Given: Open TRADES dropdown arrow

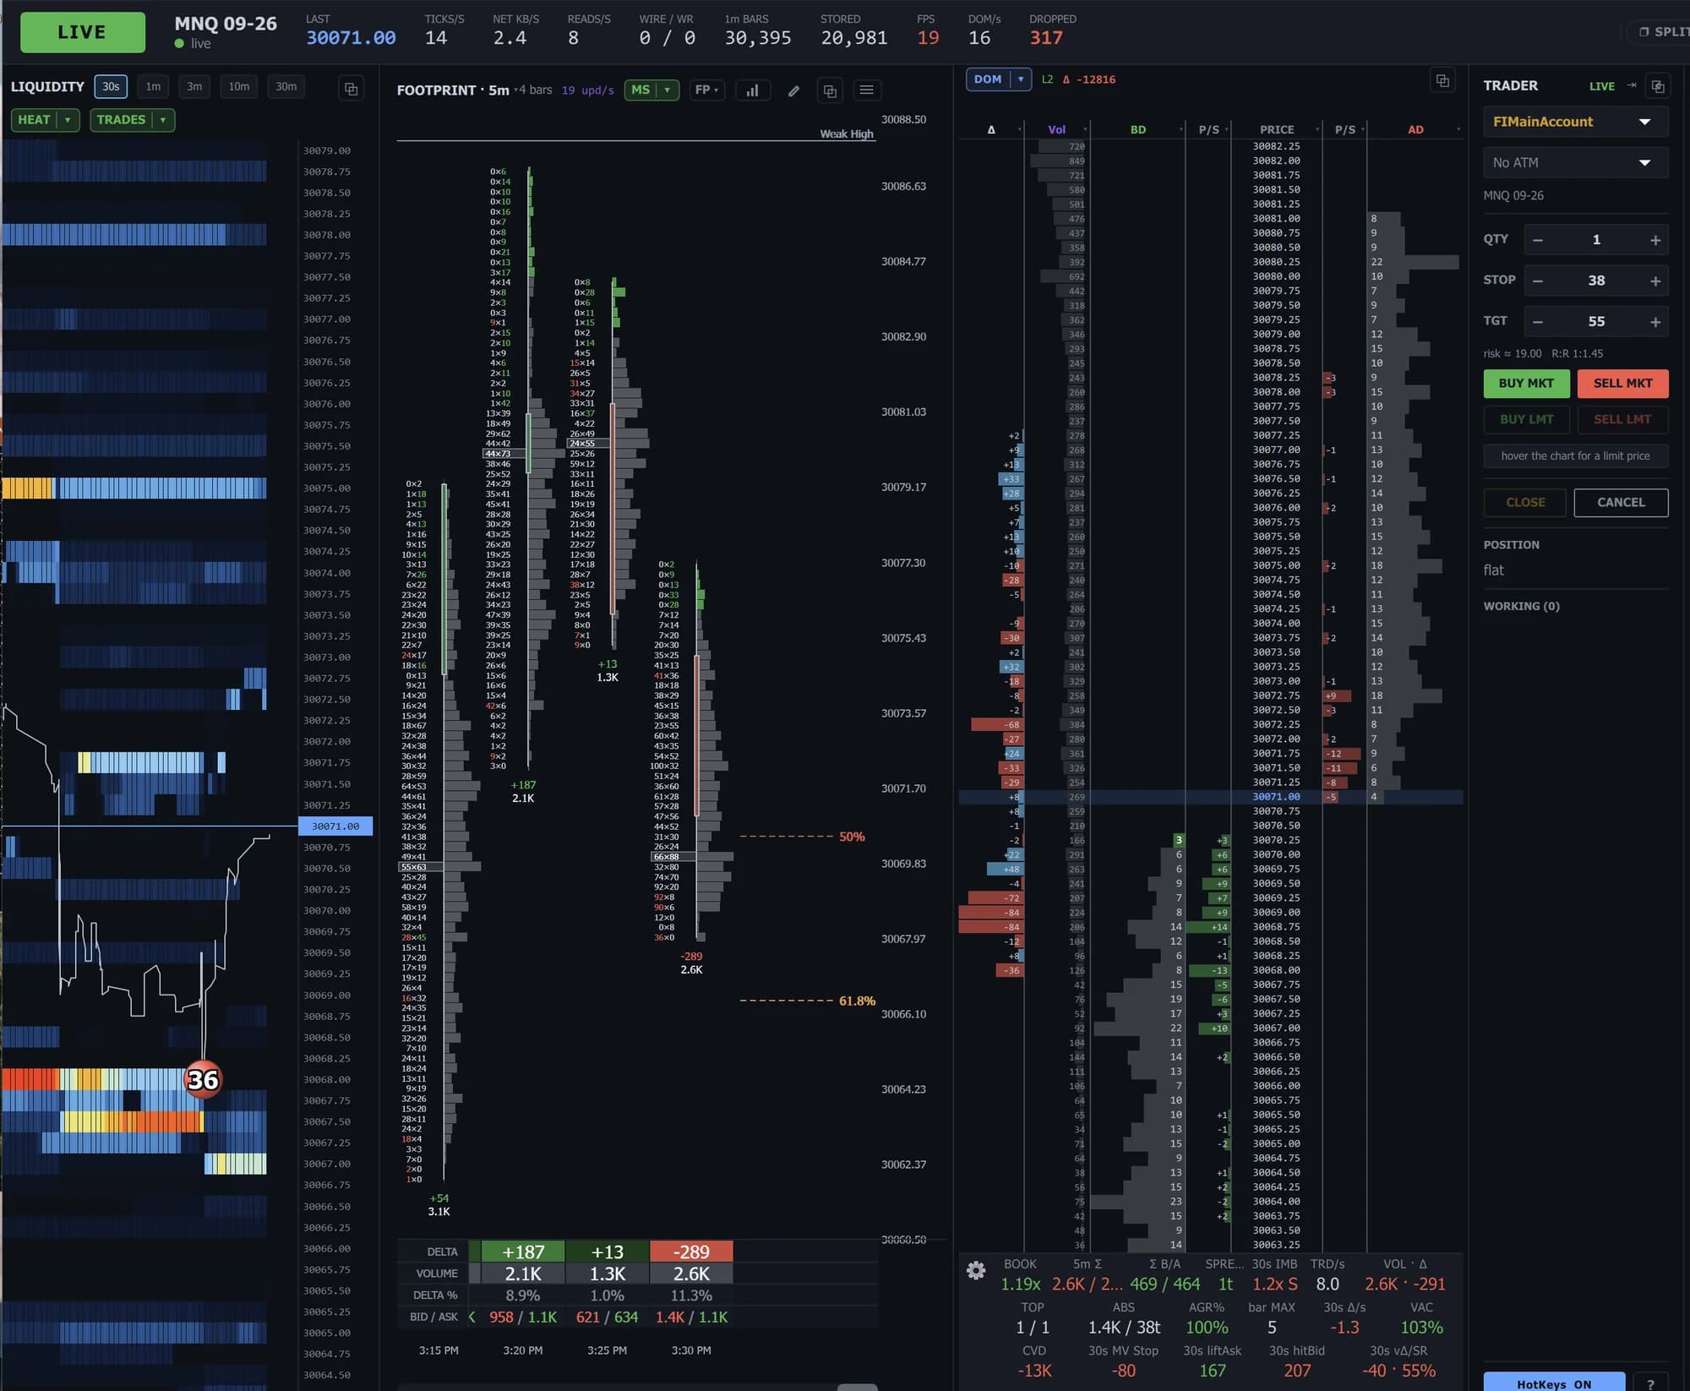Looking at the screenshot, I should pyautogui.click(x=163, y=120).
